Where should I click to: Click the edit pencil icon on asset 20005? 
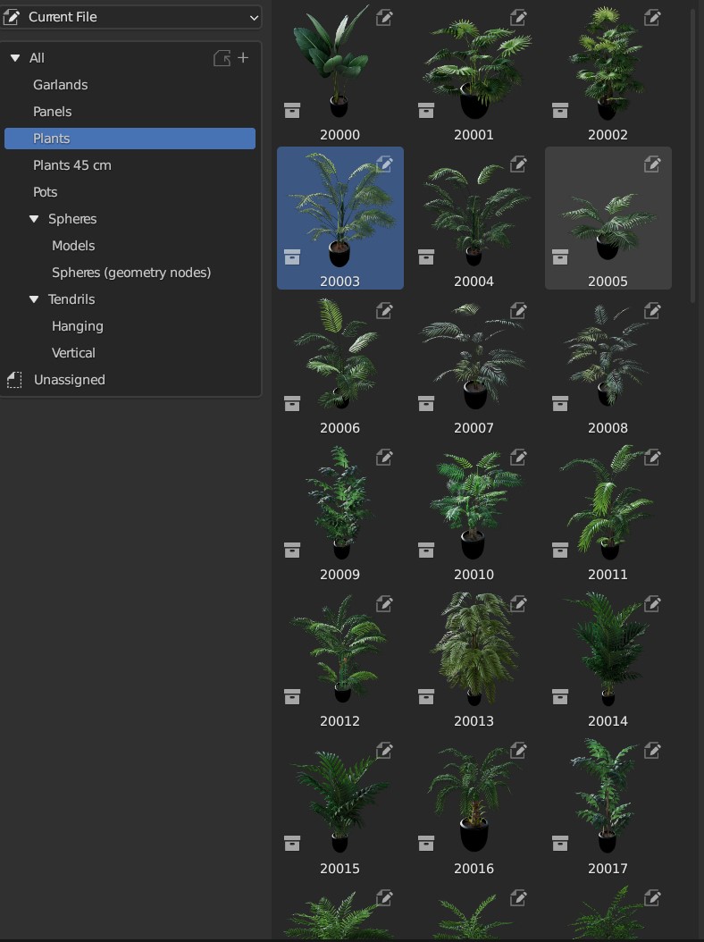click(652, 164)
